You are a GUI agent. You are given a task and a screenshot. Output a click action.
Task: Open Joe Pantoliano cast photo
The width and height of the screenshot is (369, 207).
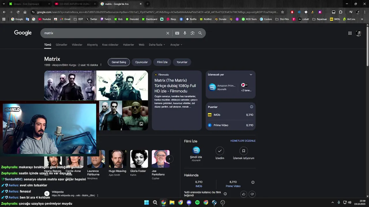coord(161,159)
